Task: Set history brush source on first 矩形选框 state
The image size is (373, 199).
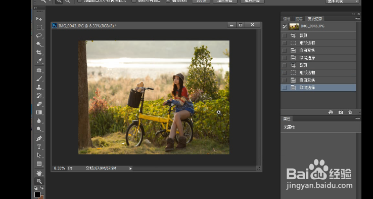Action: tap(284, 43)
